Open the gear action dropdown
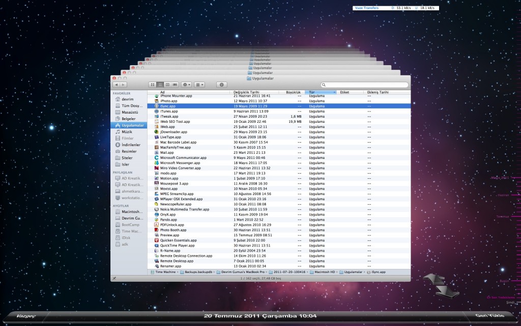This screenshot has width=521, height=326. 186,85
